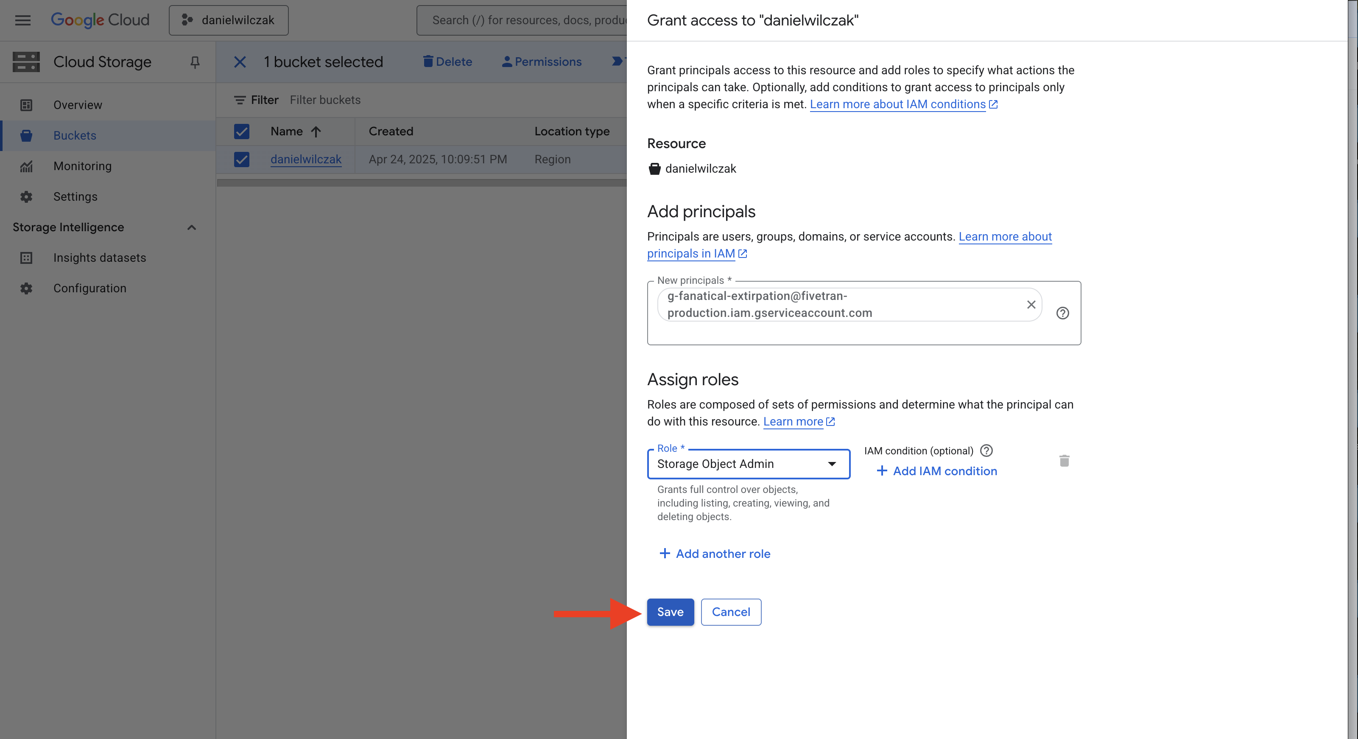Image resolution: width=1358 pixels, height=739 pixels.
Task: Click the Configuration gear icon
Action: pos(26,288)
